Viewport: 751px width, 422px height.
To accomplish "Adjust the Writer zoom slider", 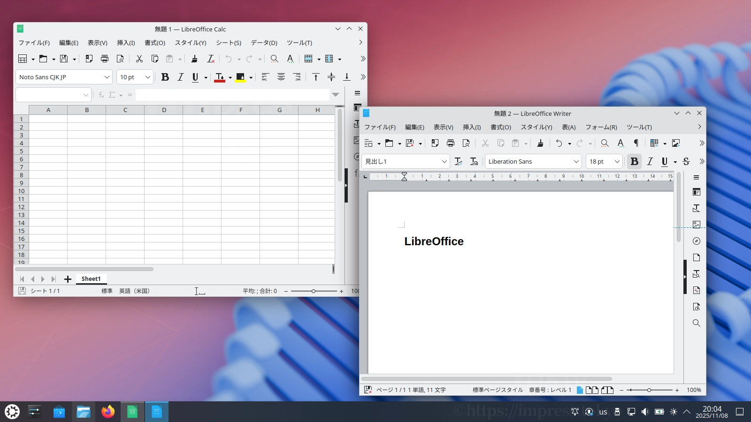I will coord(649,390).
